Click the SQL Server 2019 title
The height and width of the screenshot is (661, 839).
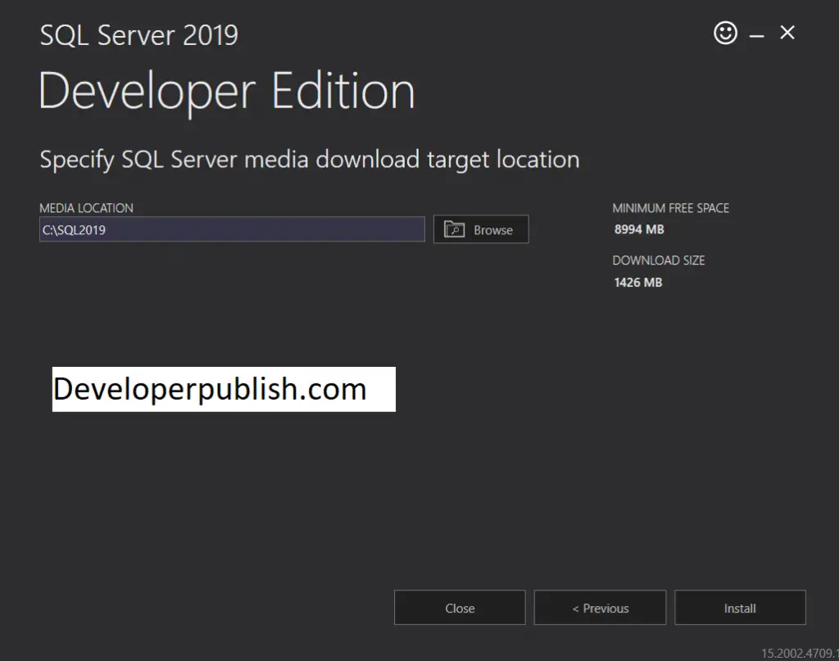click(x=139, y=36)
